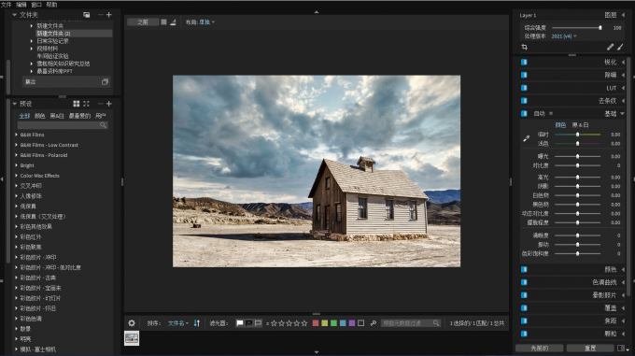Remove a folder with the minus icon
Image resolution: width=635 pixels, height=356 pixels.
click(x=101, y=15)
